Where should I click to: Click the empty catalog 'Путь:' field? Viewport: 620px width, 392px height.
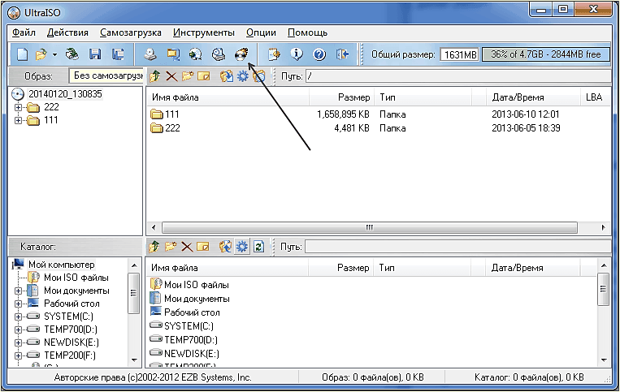click(x=458, y=247)
